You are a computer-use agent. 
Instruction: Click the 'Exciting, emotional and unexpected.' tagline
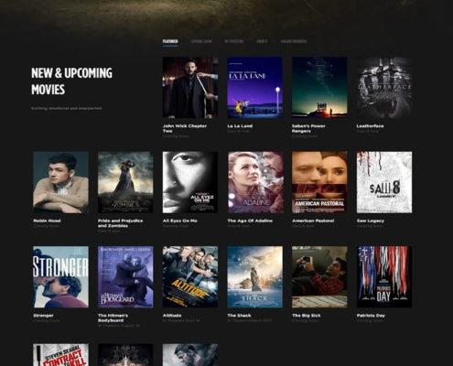click(x=67, y=108)
